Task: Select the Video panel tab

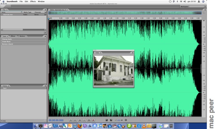Action: pos(97,53)
